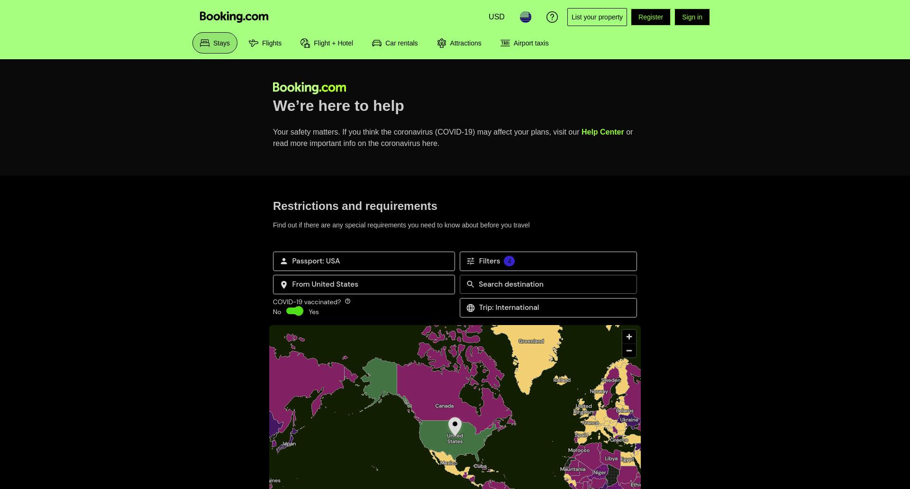910x489 pixels.
Task: Click the airplane icon on Flights
Action: coord(254,43)
